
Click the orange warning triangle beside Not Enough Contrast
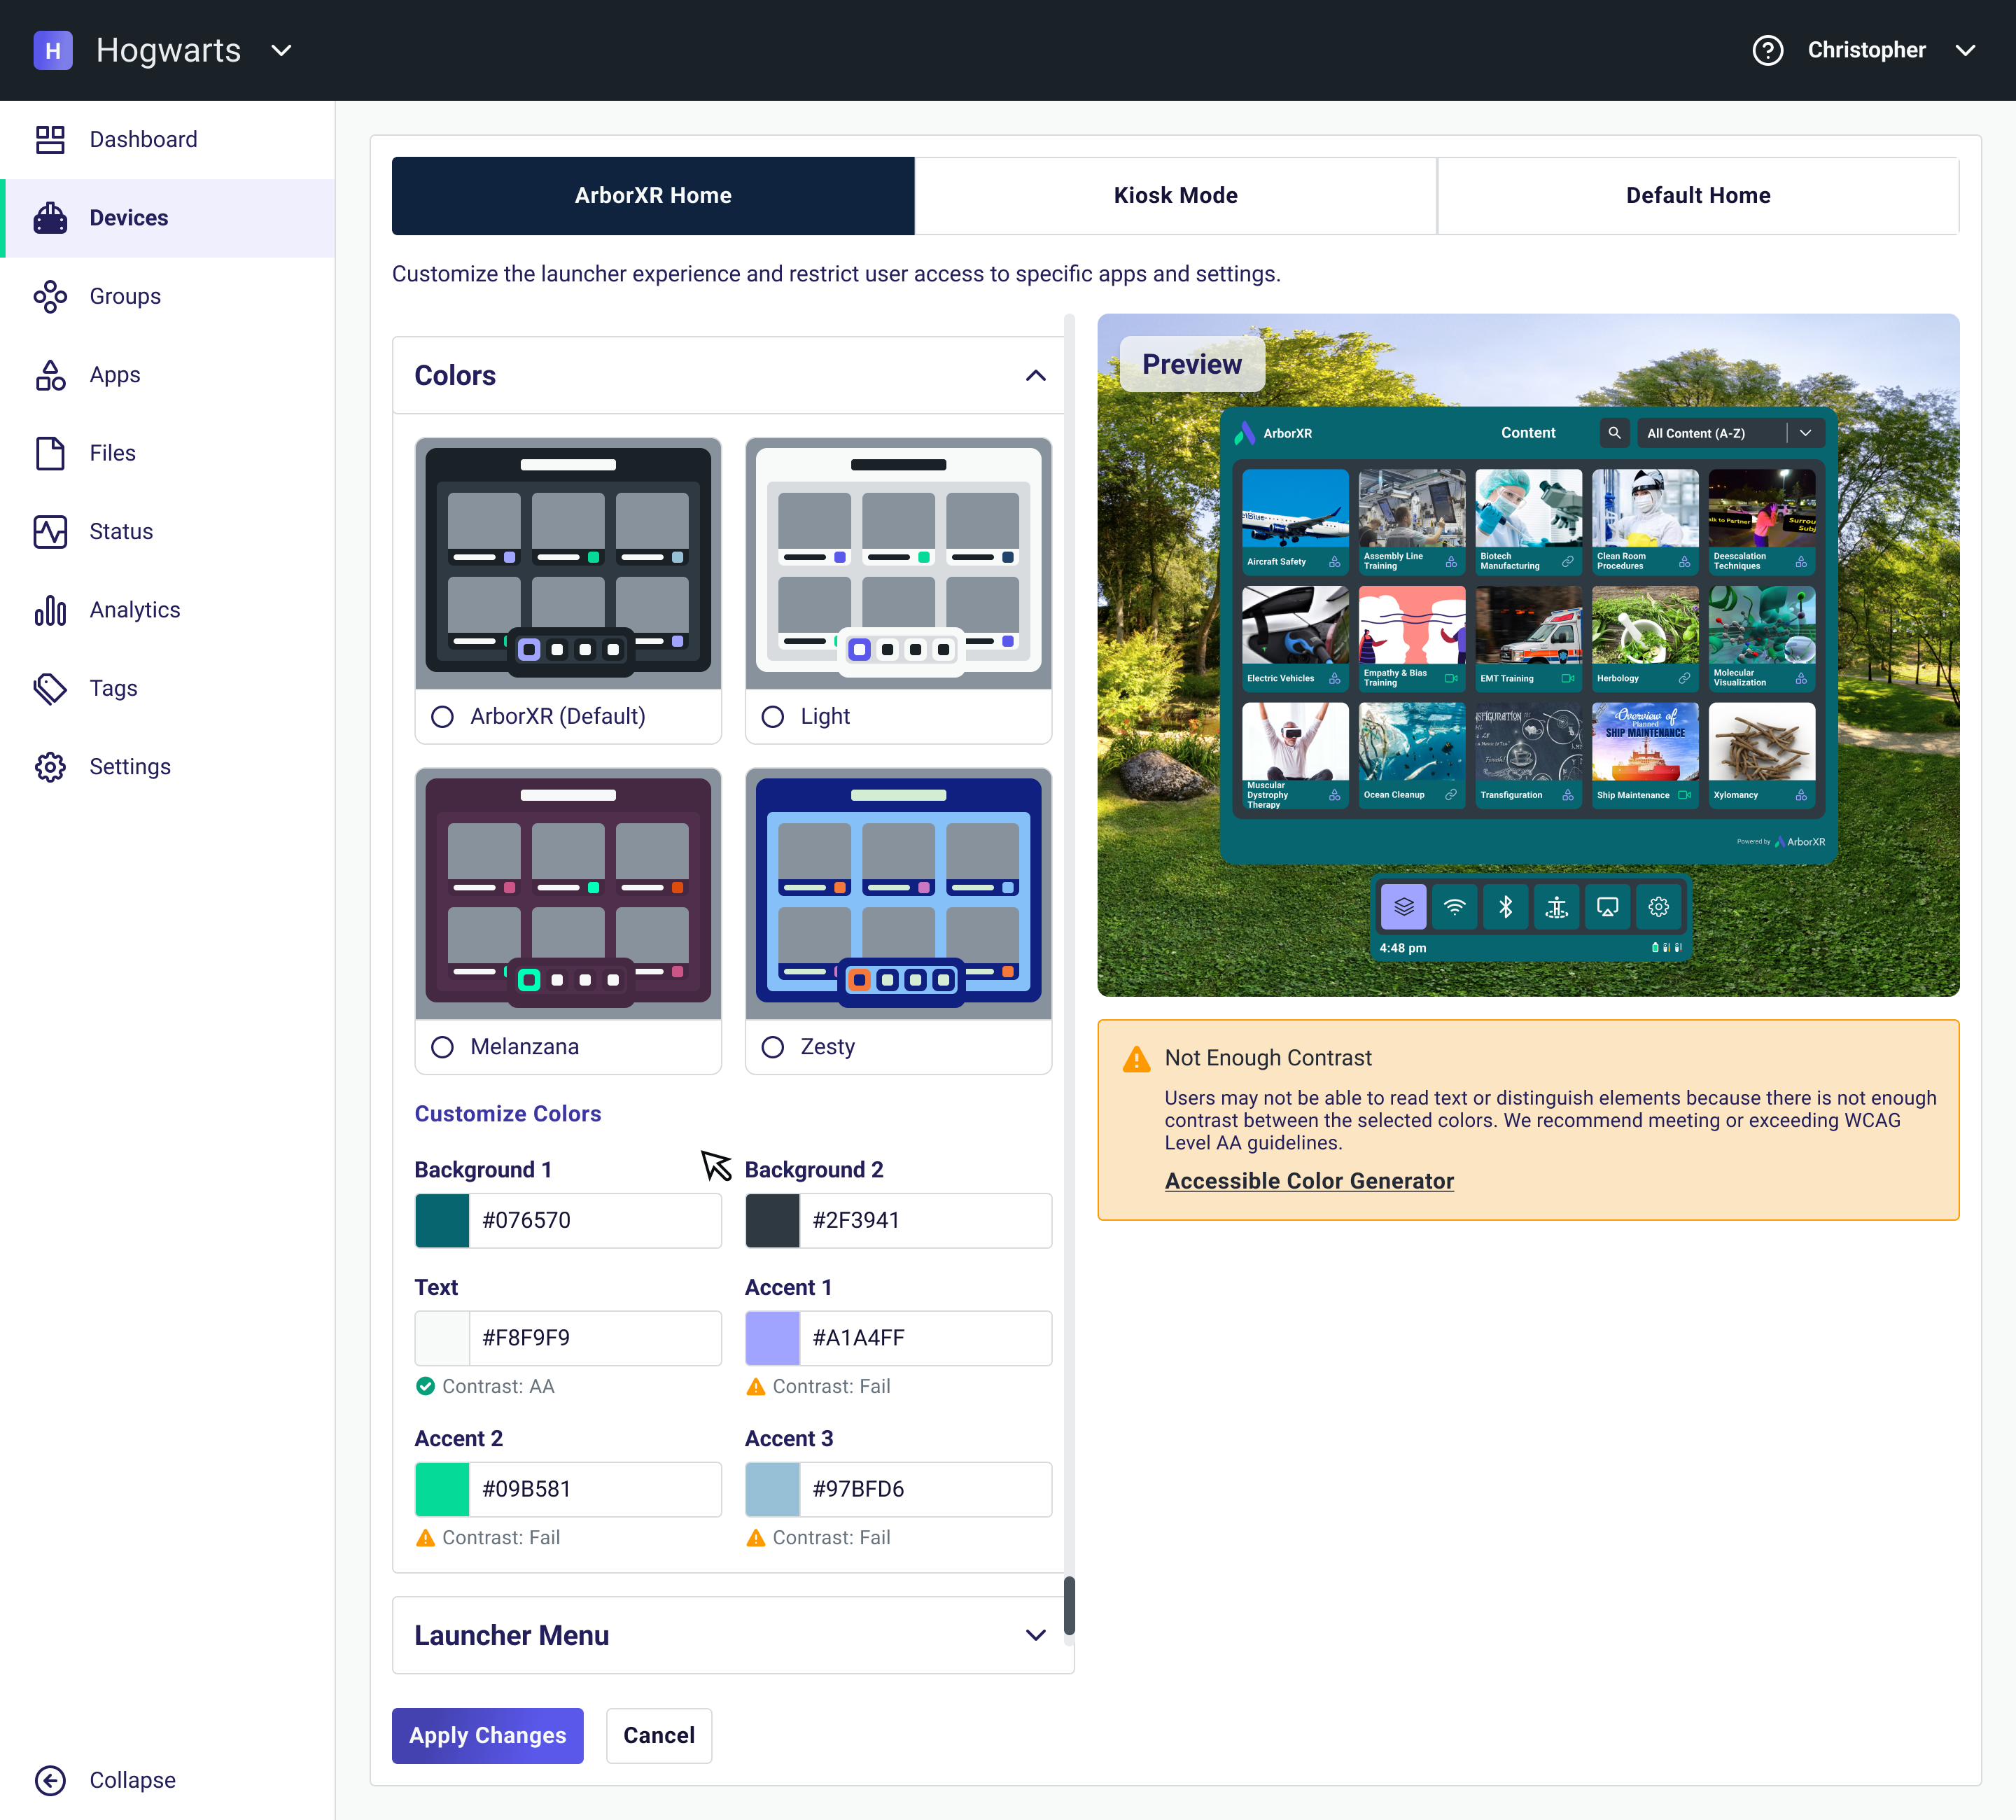[1136, 1058]
